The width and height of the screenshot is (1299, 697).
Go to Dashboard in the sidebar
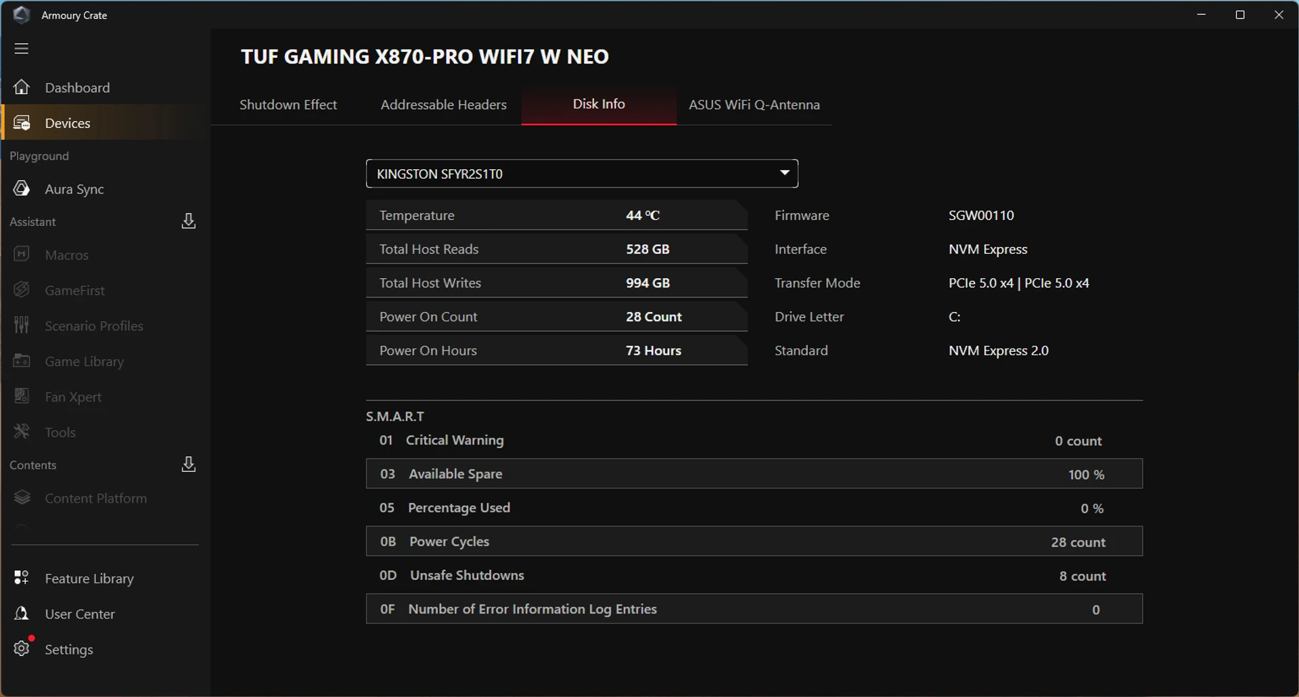[77, 88]
